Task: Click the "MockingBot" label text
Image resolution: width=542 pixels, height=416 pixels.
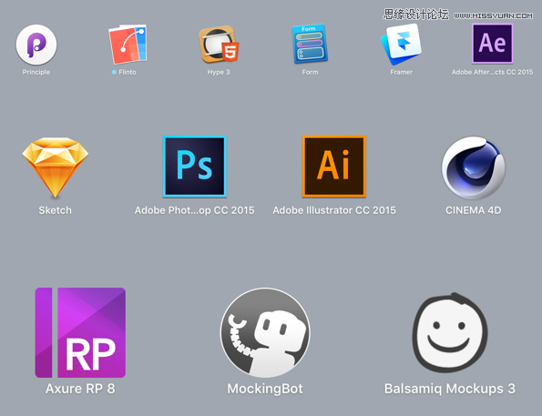Action: (265, 389)
